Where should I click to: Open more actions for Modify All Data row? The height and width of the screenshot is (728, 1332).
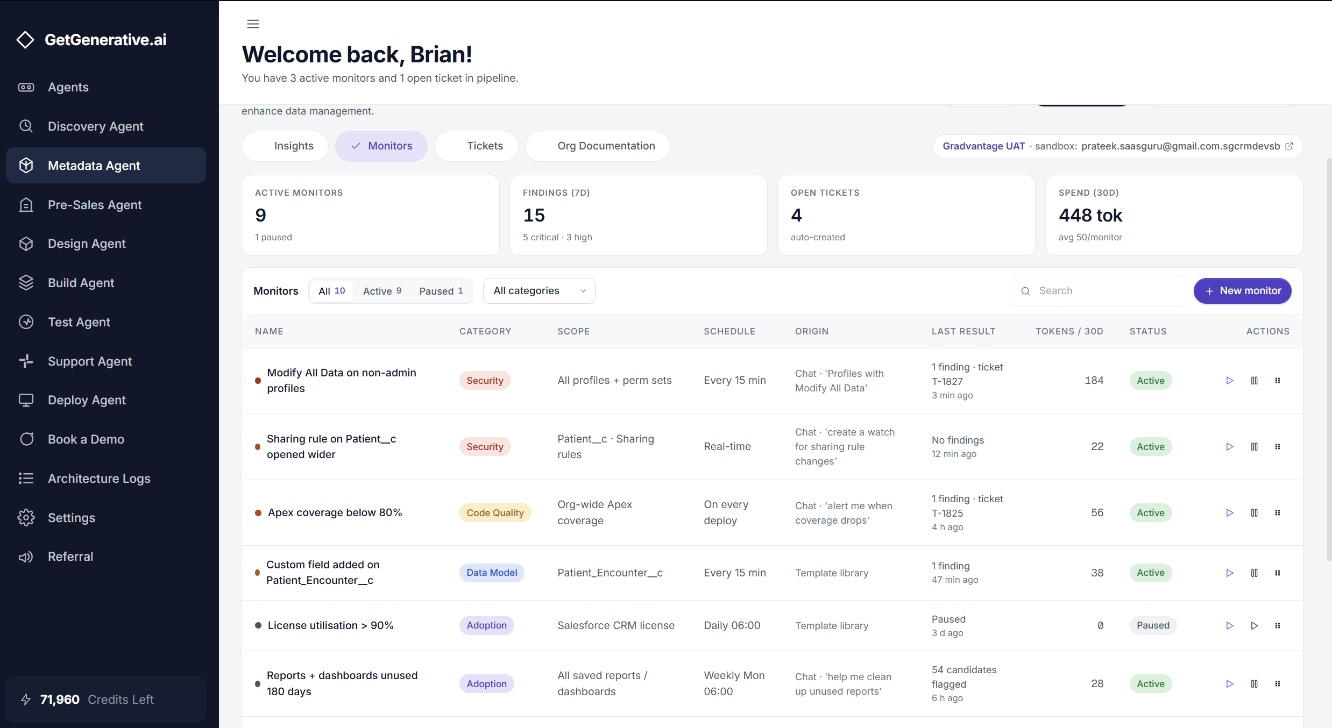pyautogui.click(x=1278, y=381)
